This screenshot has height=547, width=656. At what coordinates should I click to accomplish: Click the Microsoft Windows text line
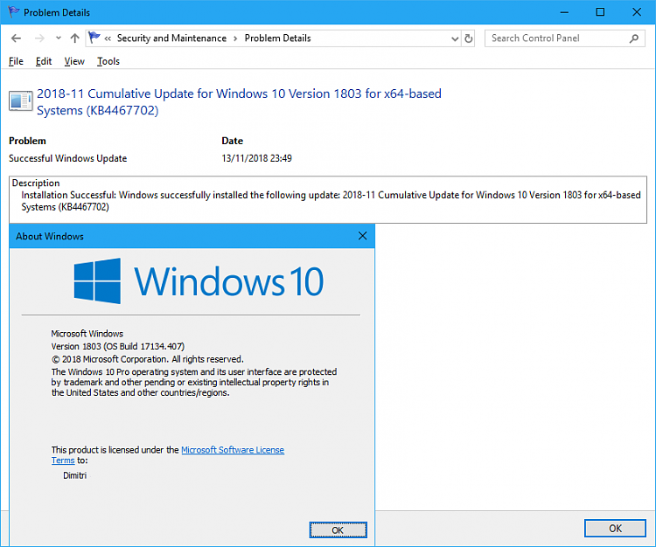point(87,334)
